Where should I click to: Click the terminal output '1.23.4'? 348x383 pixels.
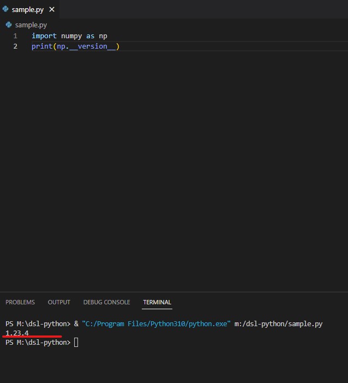17,333
